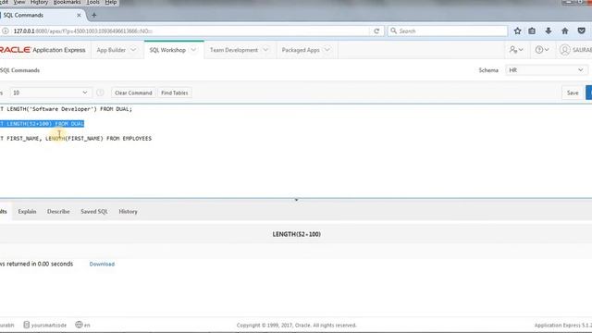
Task: Click the SQL Commands breadcrumb title
Action: point(19,70)
